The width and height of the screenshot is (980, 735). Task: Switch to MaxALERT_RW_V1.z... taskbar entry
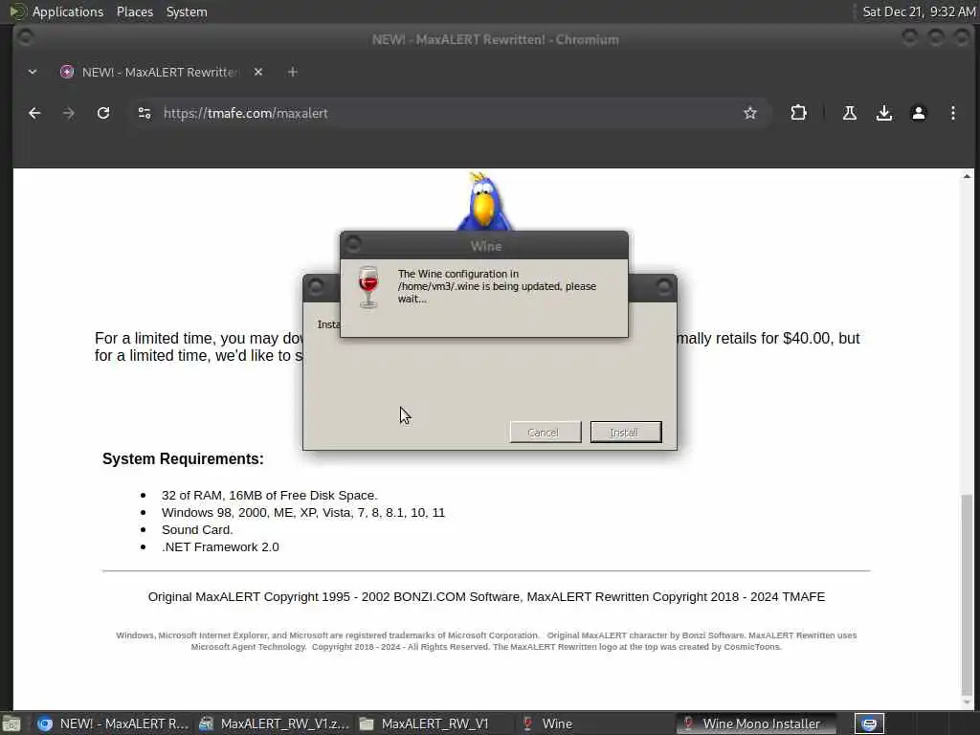[x=274, y=724]
